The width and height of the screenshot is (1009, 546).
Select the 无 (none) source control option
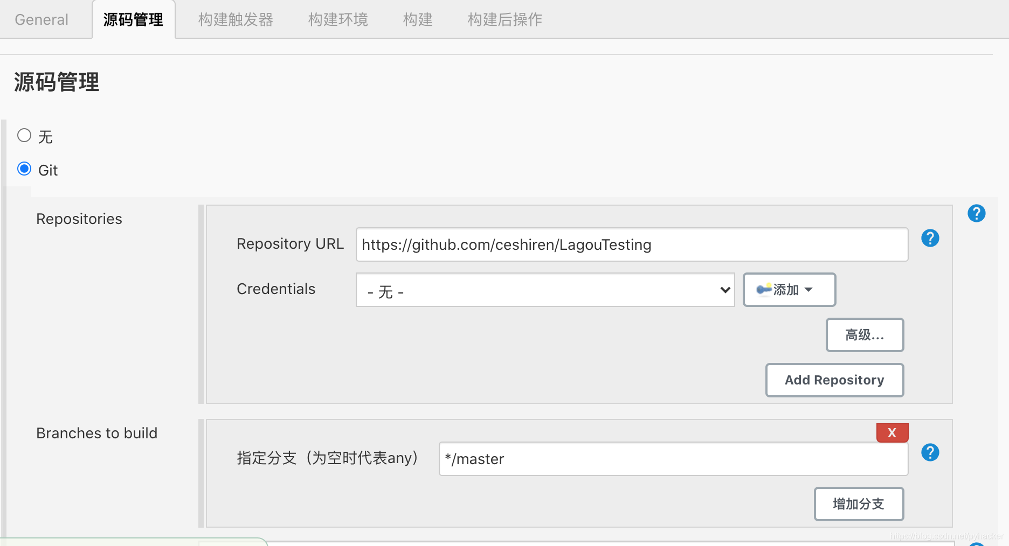coord(24,135)
